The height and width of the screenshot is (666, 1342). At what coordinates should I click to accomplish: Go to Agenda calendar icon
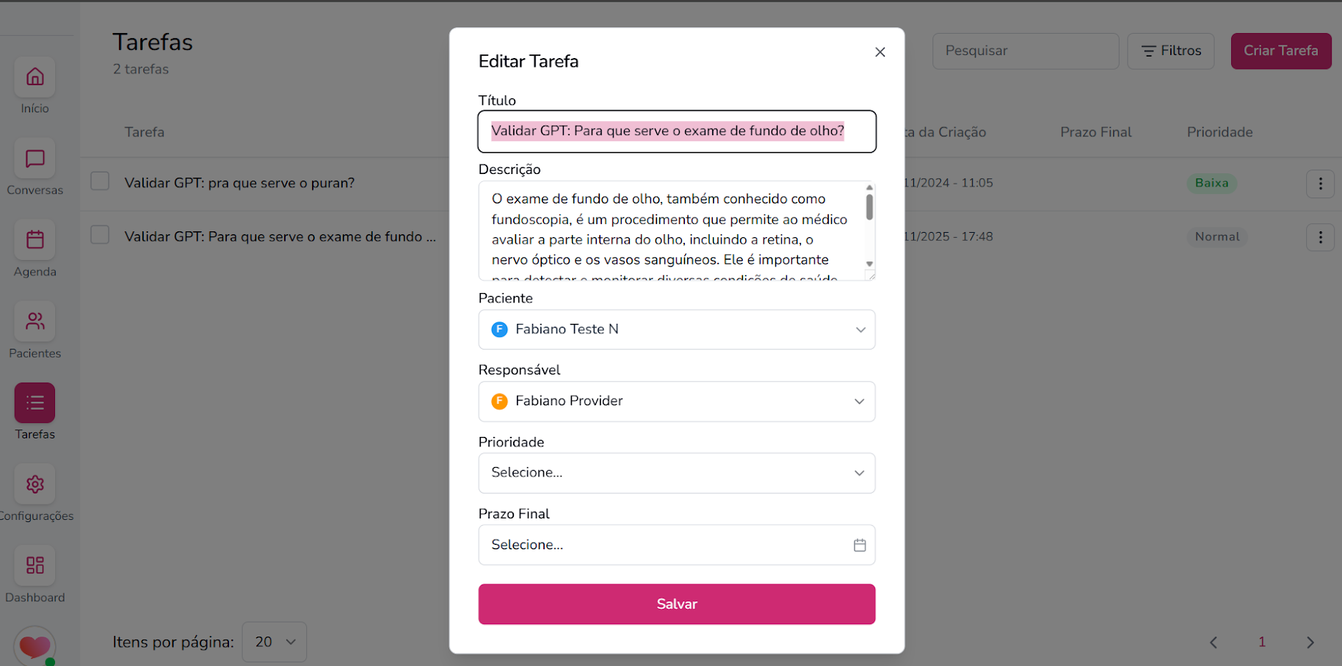pyautogui.click(x=35, y=240)
